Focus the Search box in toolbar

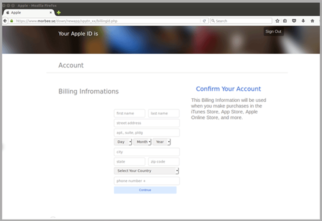click(x=241, y=21)
